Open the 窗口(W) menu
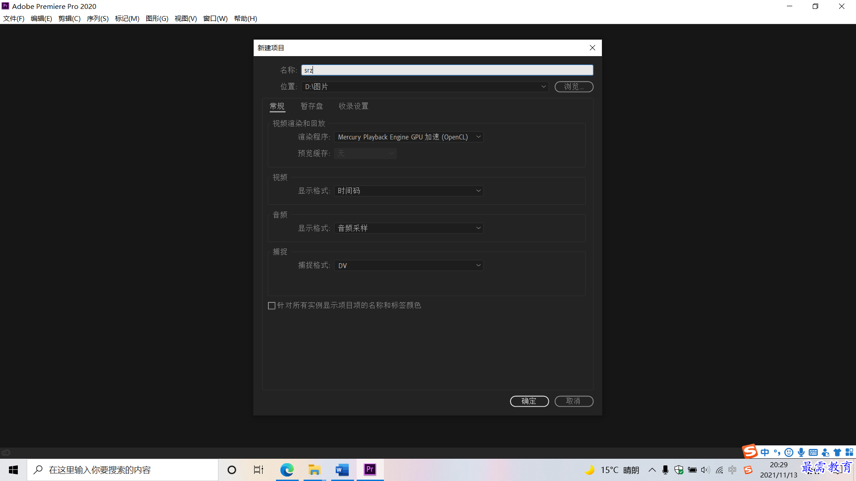The height and width of the screenshot is (481, 856). [x=215, y=18]
